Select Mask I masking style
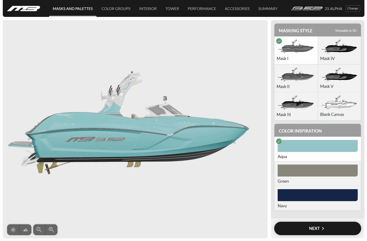This screenshot has width=367, height=241. click(296, 50)
